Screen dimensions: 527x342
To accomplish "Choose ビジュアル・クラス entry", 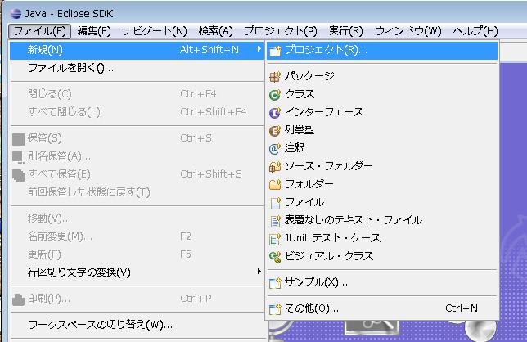I will click(x=382, y=256).
